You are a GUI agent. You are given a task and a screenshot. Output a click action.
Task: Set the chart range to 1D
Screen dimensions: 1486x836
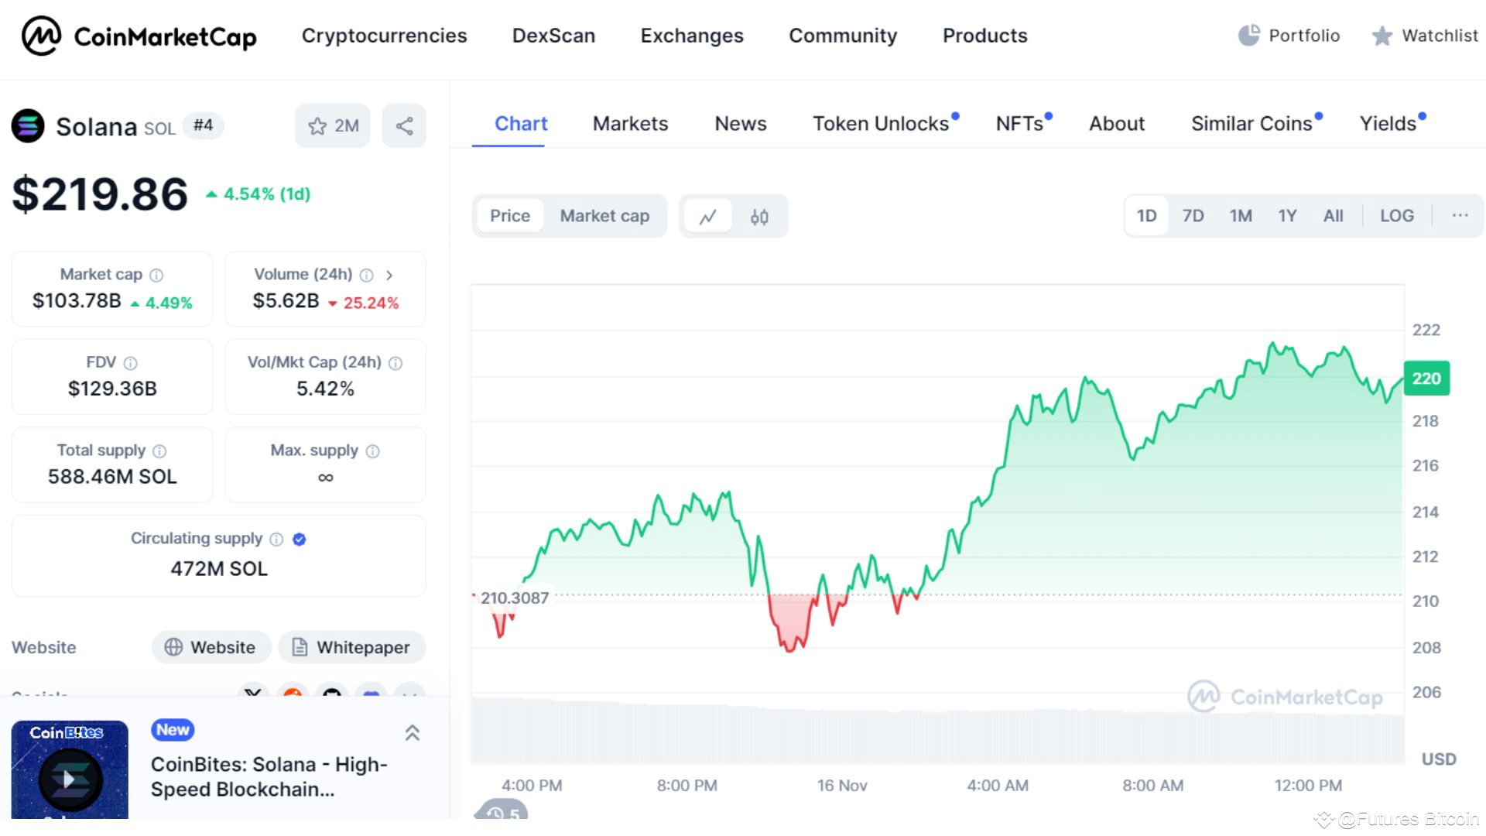click(x=1146, y=216)
